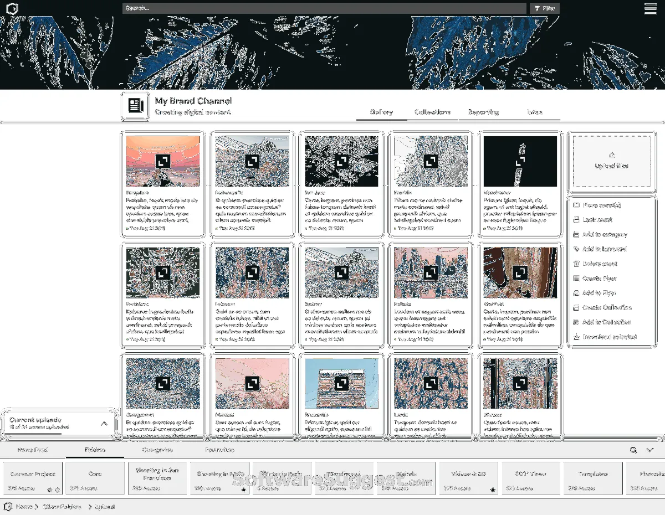This screenshot has height=515, width=665.
Task: Click the My Brand Channel newspaper icon
Action: pyautogui.click(x=135, y=105)
